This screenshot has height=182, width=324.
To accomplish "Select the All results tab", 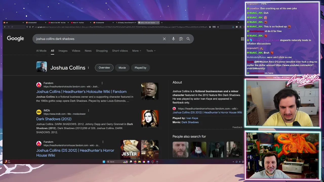I will 52,51.
